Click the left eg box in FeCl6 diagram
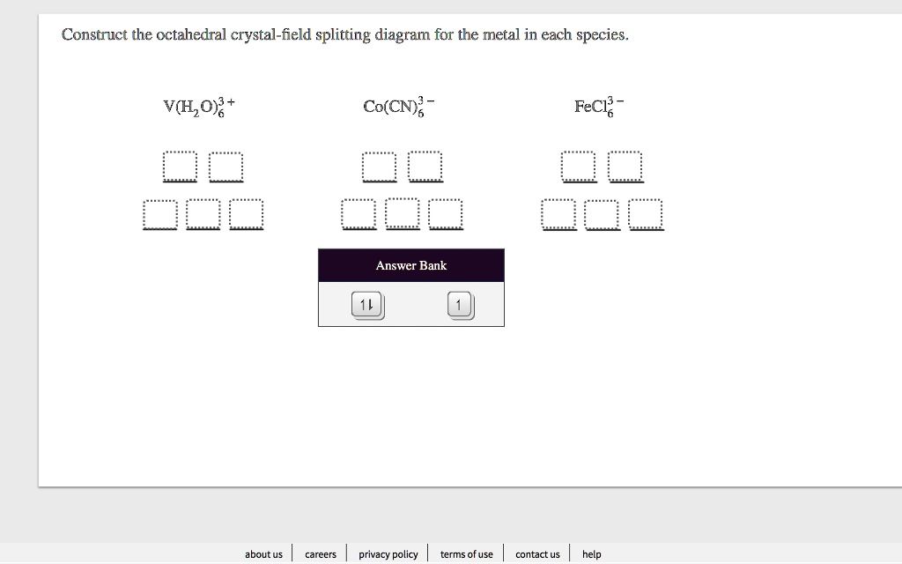Viewport: 902px width, 564px height. click(579, 166)
